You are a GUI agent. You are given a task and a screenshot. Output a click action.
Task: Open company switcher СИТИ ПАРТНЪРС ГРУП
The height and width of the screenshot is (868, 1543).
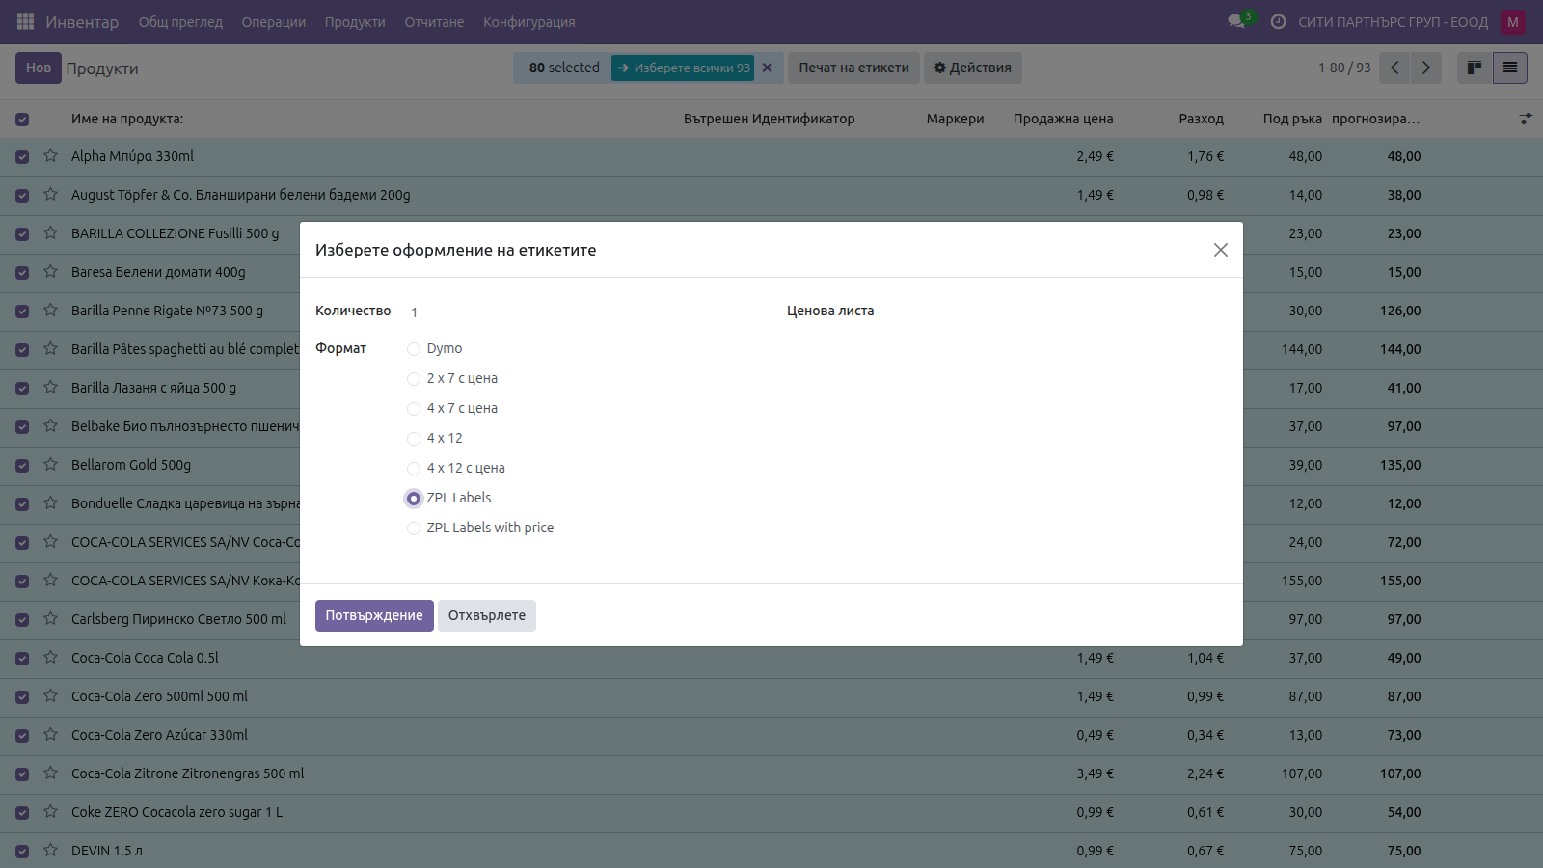1393,22
